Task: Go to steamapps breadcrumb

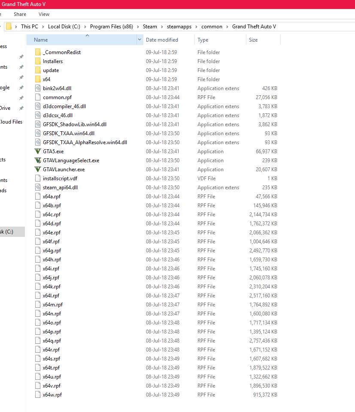Action: coord(179,27)
